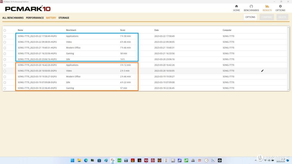Screen dimensions: 292x164
Task: Switch to the PCMark 10 taskbar icon
Action: 146,160
